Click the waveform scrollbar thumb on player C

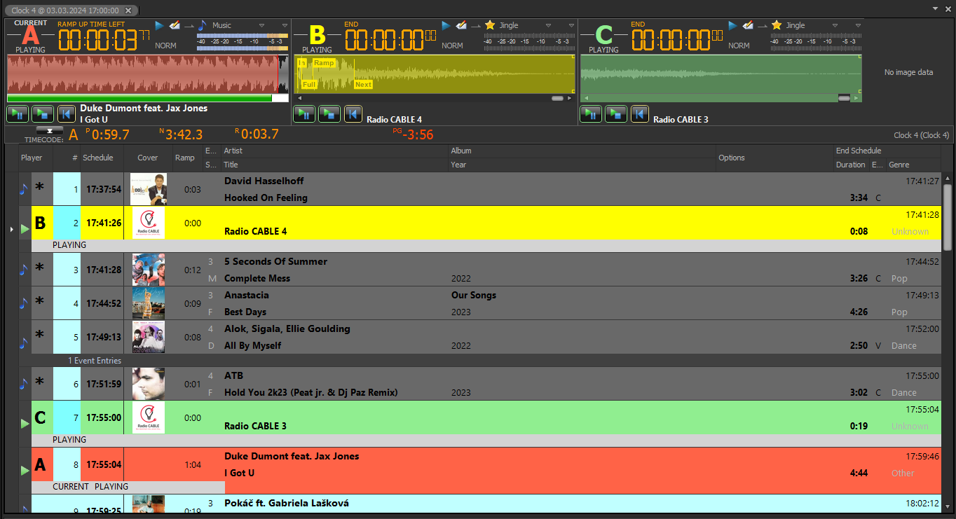coord(845,99)
